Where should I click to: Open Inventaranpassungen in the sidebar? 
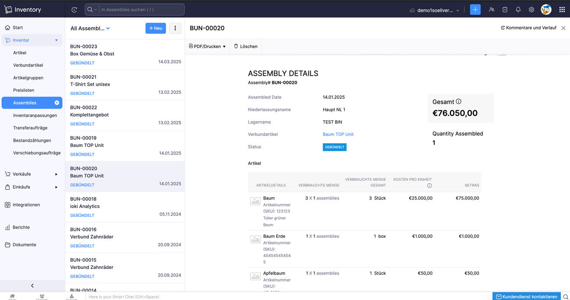[x=35, y=115]
